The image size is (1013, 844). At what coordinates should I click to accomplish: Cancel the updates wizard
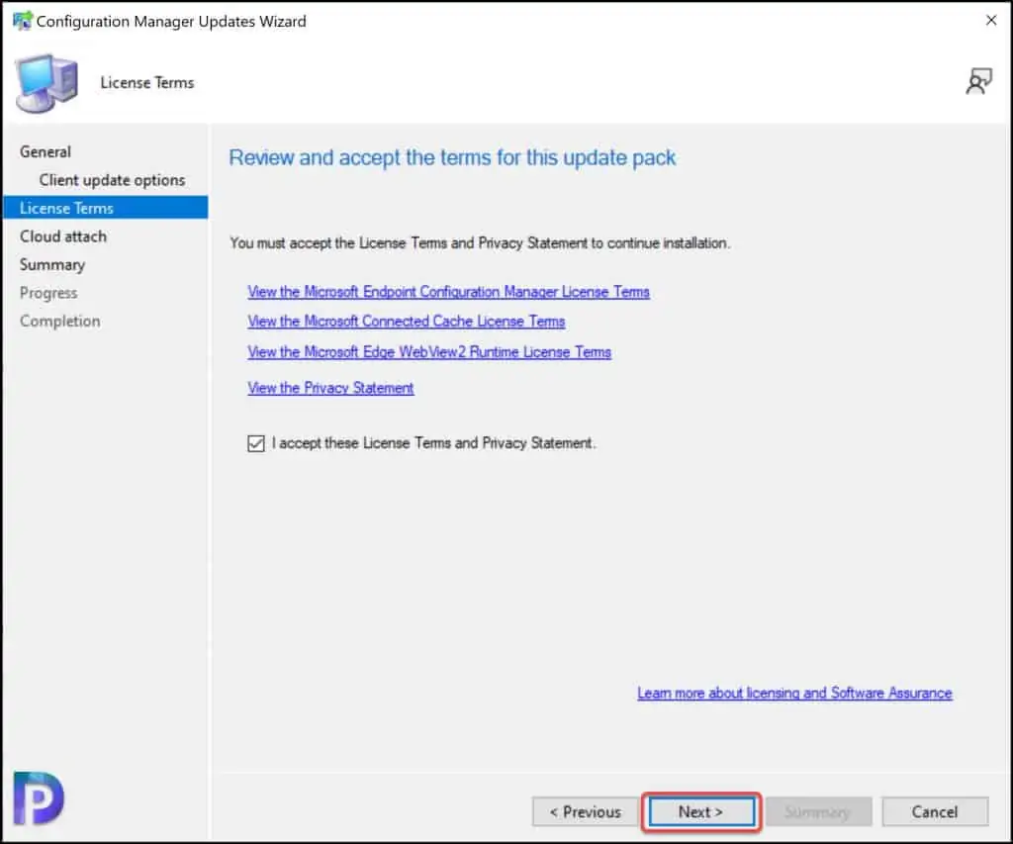point(935,811)
